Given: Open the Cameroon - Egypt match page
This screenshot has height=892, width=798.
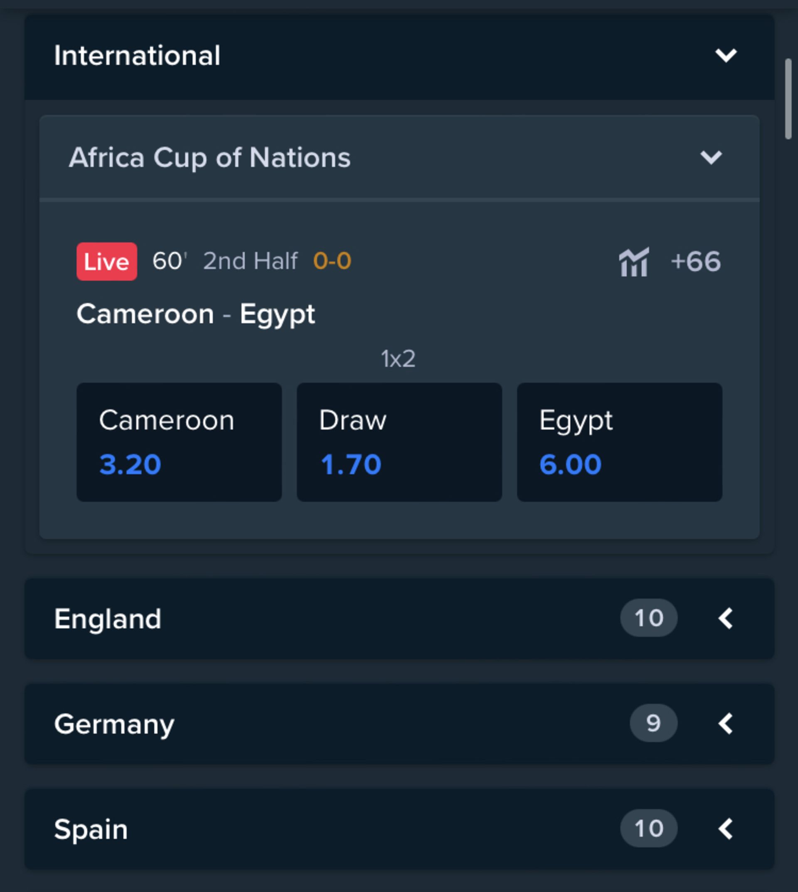Looking at the screenshot, I should 196,313.
